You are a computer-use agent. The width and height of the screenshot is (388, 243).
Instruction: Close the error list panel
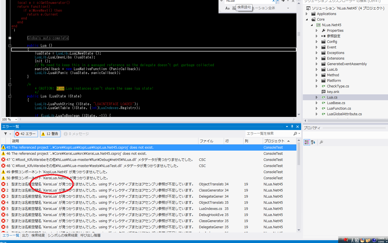298,127
